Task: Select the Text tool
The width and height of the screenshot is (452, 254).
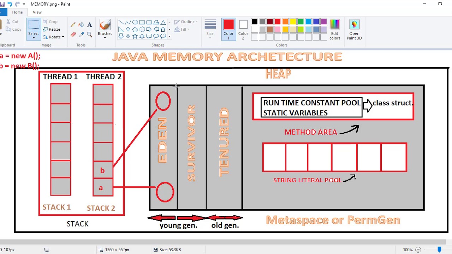Action: point(89,25)
